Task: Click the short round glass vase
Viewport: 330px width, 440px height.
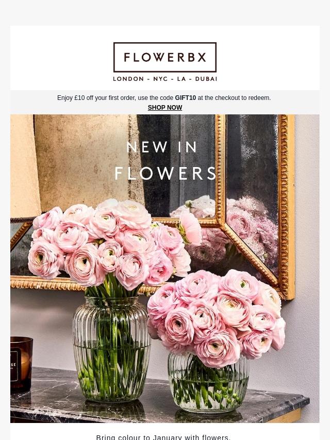Action: click(x=208, y=382)
